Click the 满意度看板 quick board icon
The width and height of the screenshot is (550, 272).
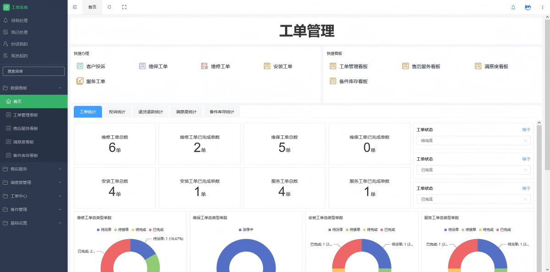(478, 66)
